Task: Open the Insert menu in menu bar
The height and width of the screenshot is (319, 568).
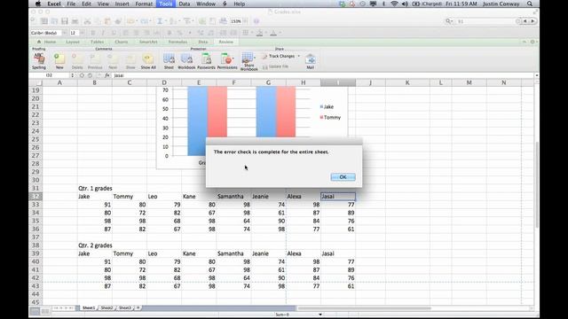Action: [122, 4]
